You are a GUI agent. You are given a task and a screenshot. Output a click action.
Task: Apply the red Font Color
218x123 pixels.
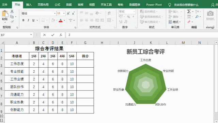tap(61, 20)
